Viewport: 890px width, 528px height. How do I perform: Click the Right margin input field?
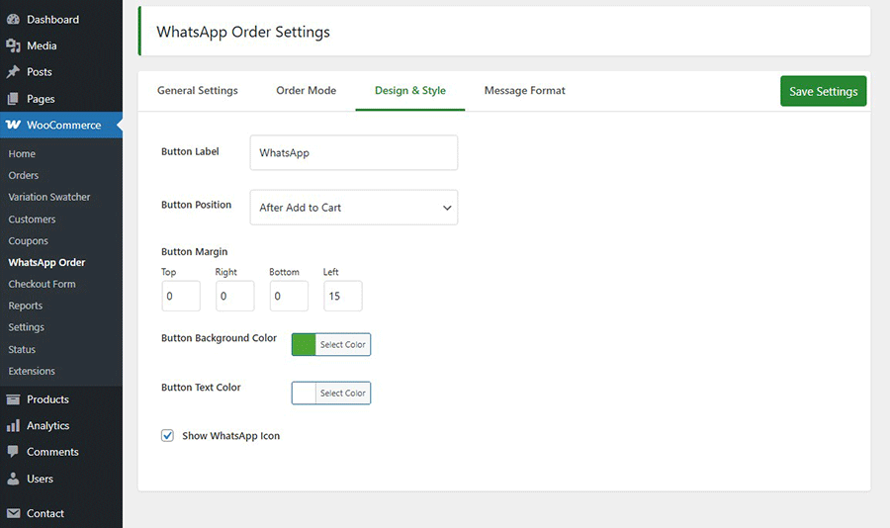[x=235, y=296]
